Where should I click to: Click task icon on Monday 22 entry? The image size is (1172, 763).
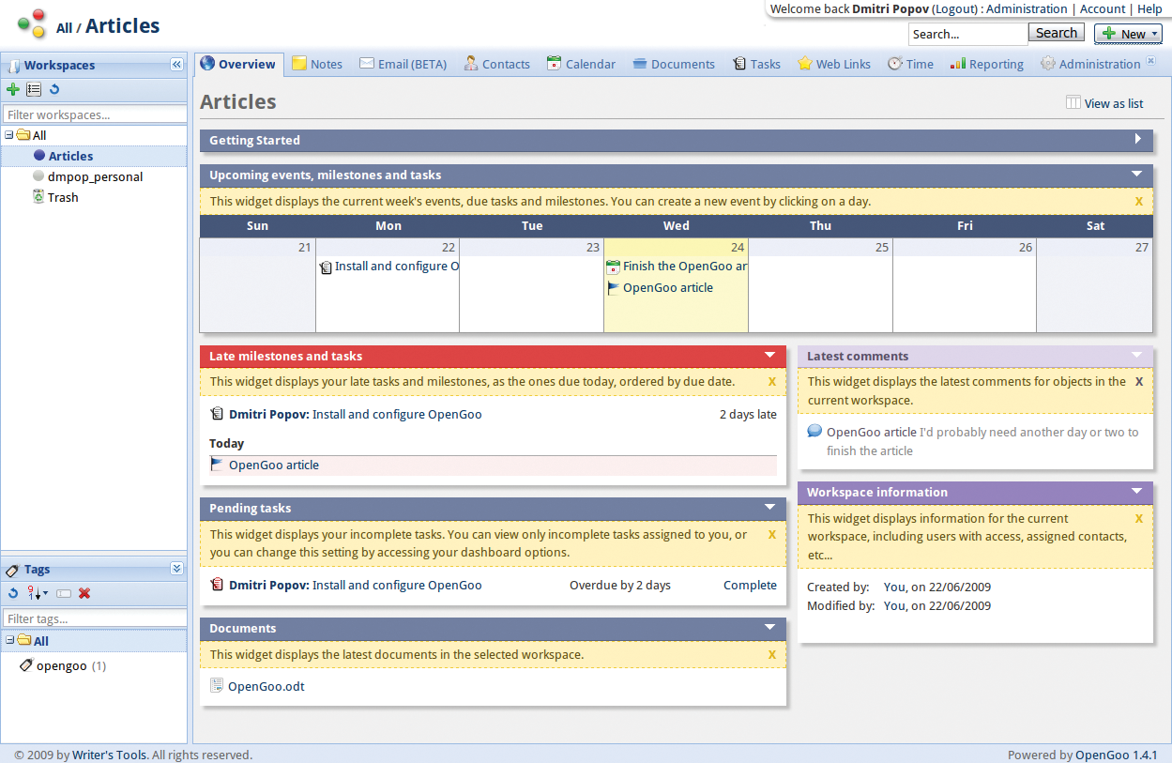[326, 267]
